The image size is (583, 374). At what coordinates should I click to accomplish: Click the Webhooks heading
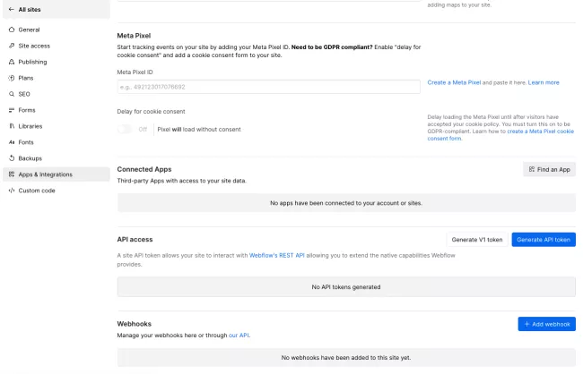[x=135, y=324]
